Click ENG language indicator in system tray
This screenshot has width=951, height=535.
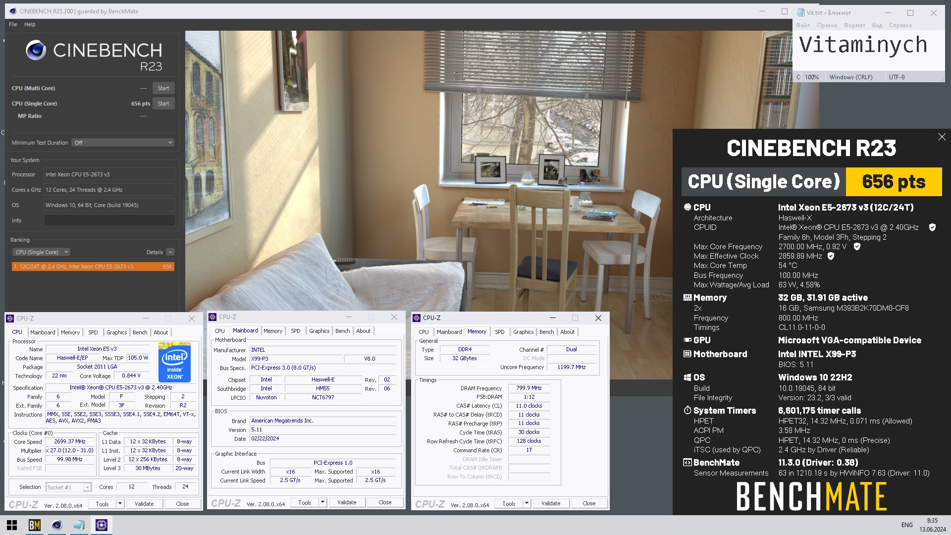coord(907,525)
